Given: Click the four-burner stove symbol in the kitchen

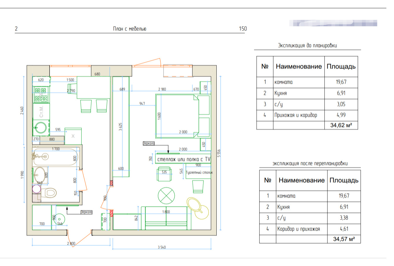Looking at the screenshot, I should (41, 94).
